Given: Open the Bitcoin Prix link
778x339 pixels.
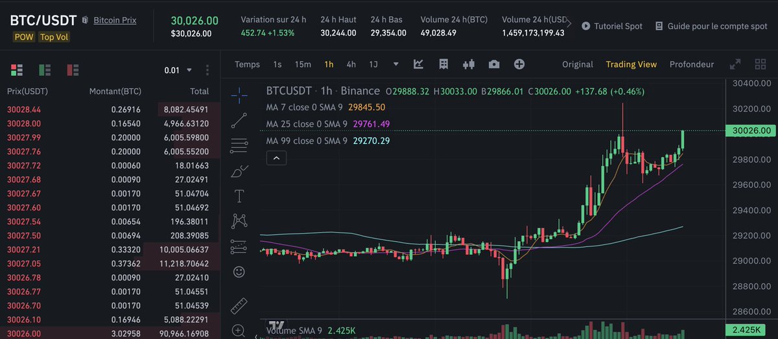Looking at the screenshot, I should pyautogui.click(x=115, y=20).
